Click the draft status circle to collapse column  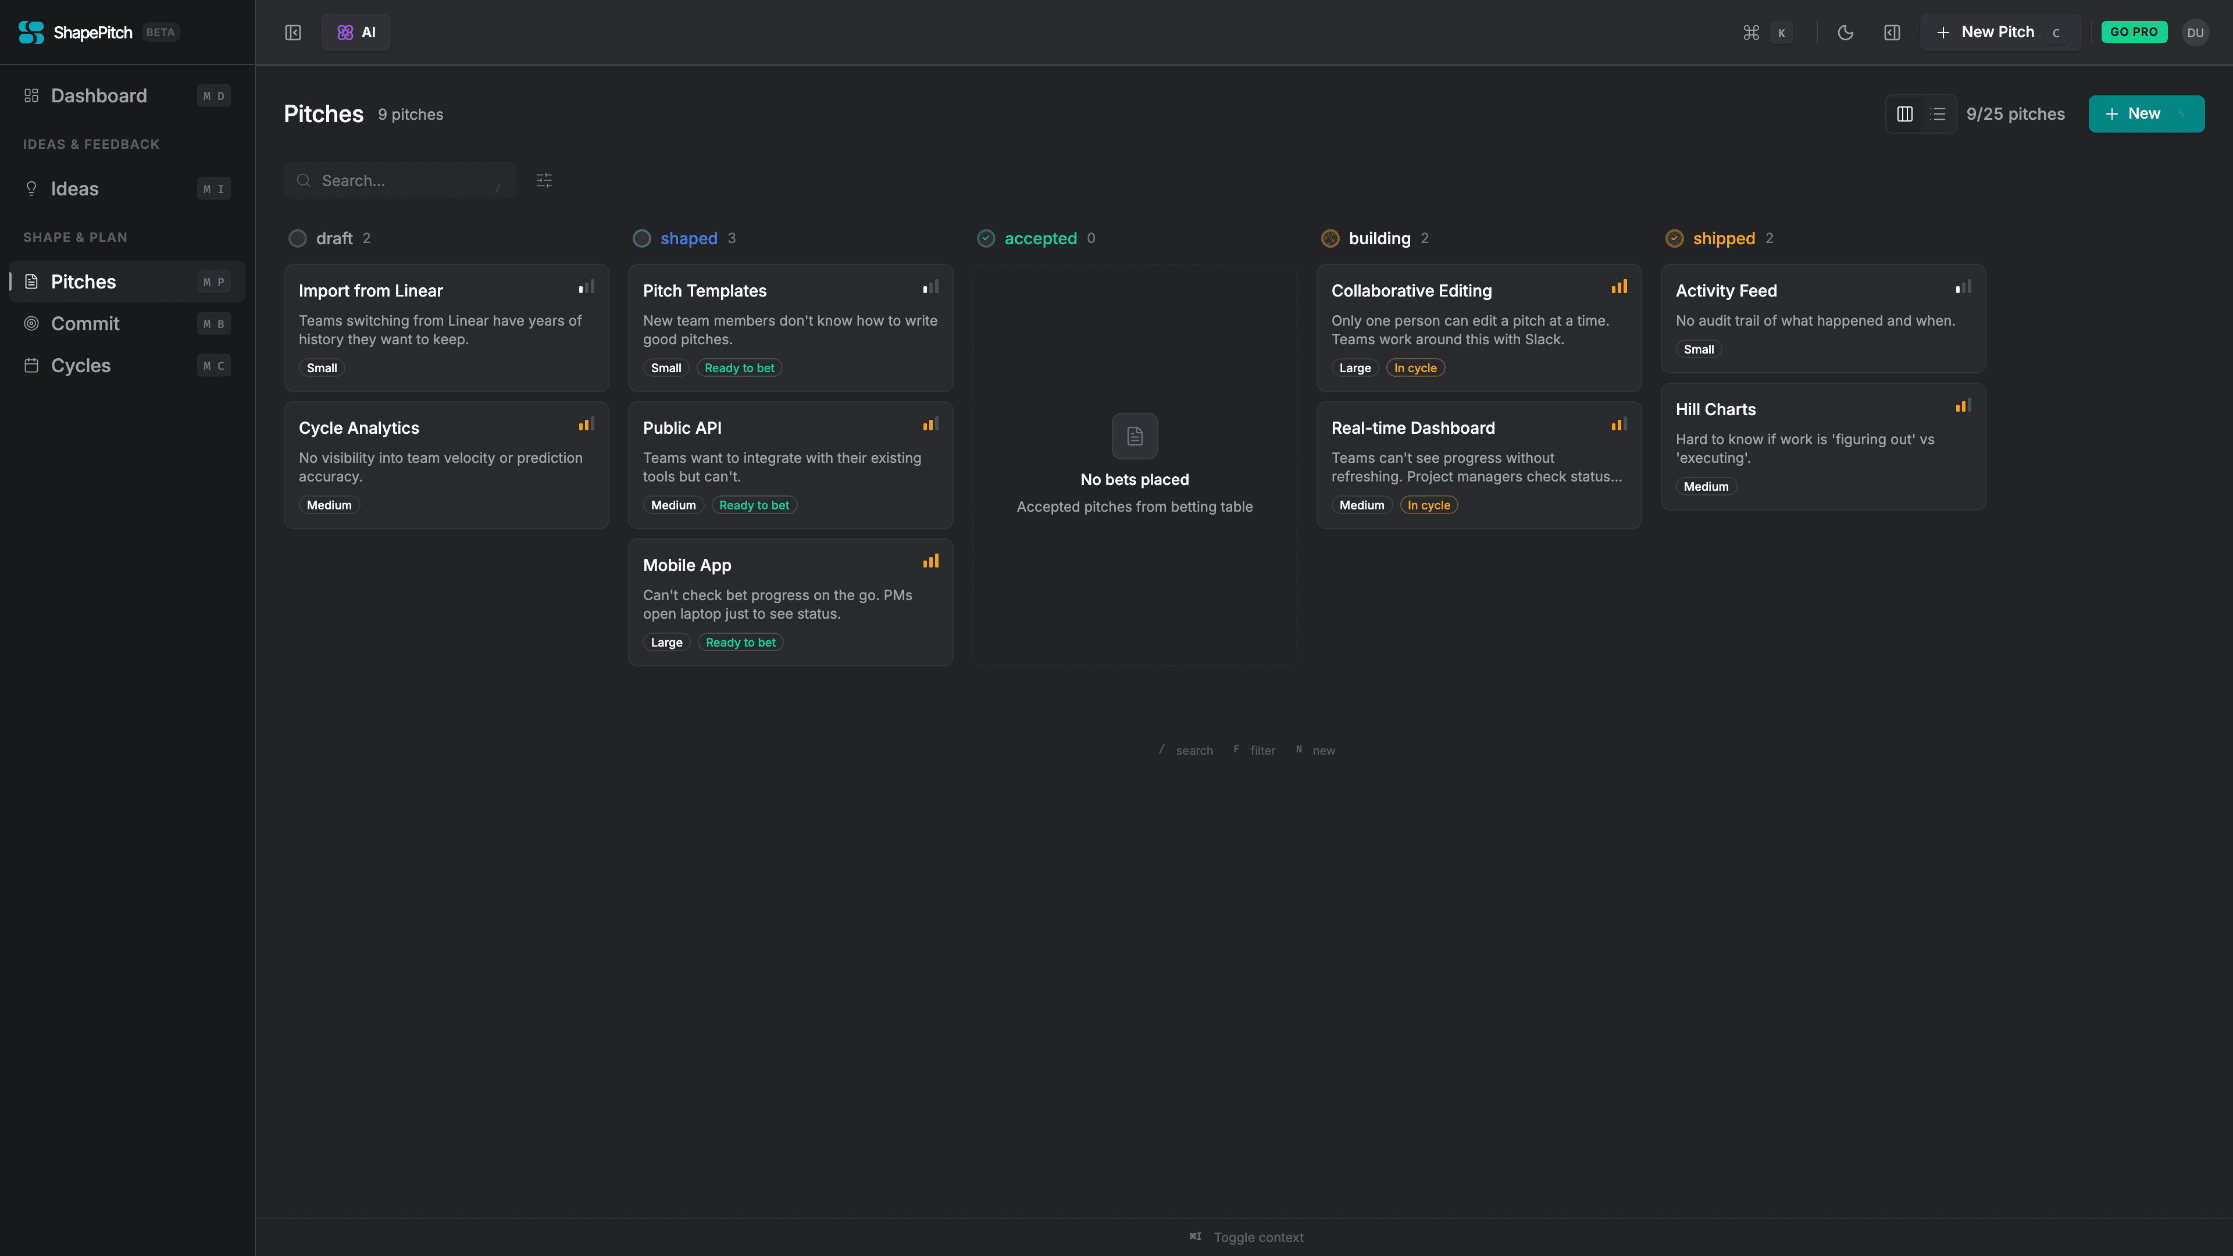297,238
